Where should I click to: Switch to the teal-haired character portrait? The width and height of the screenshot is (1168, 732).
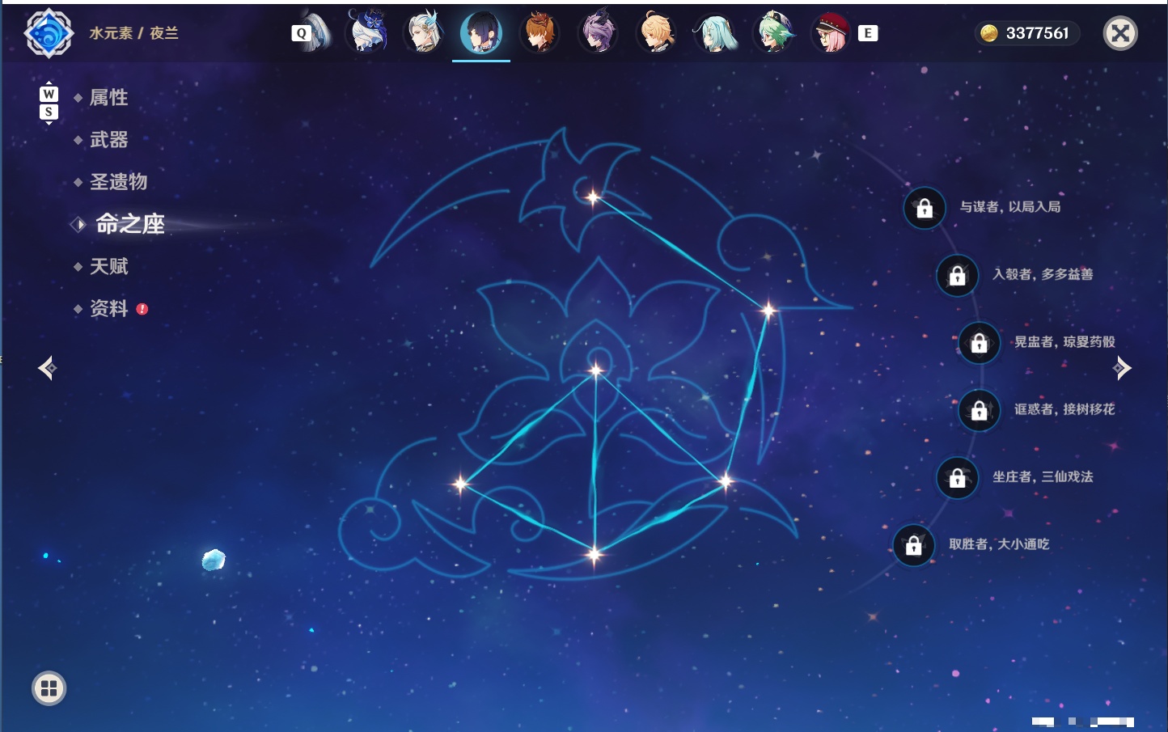(716, 32)
